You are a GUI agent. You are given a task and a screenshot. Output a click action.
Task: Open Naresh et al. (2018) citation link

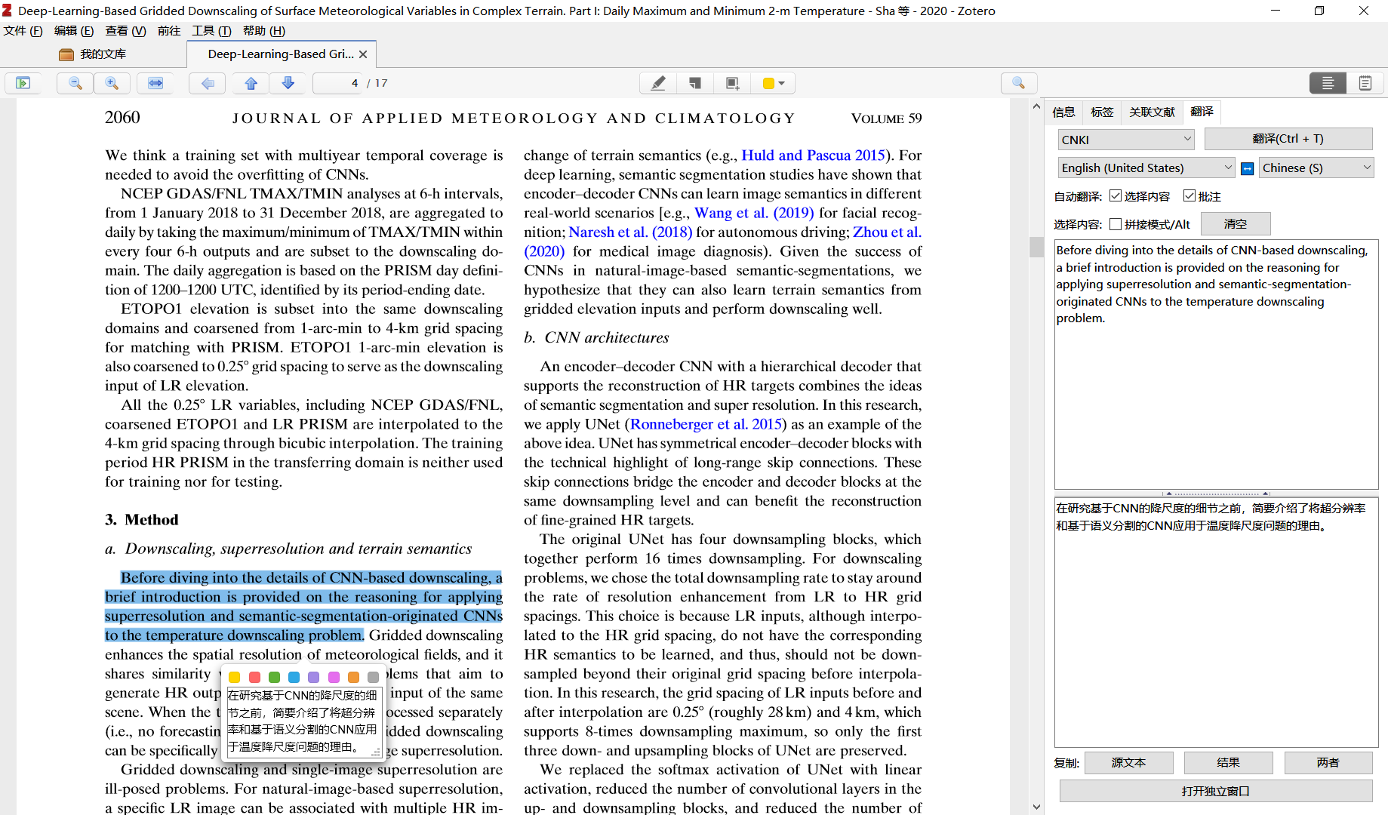630,232
